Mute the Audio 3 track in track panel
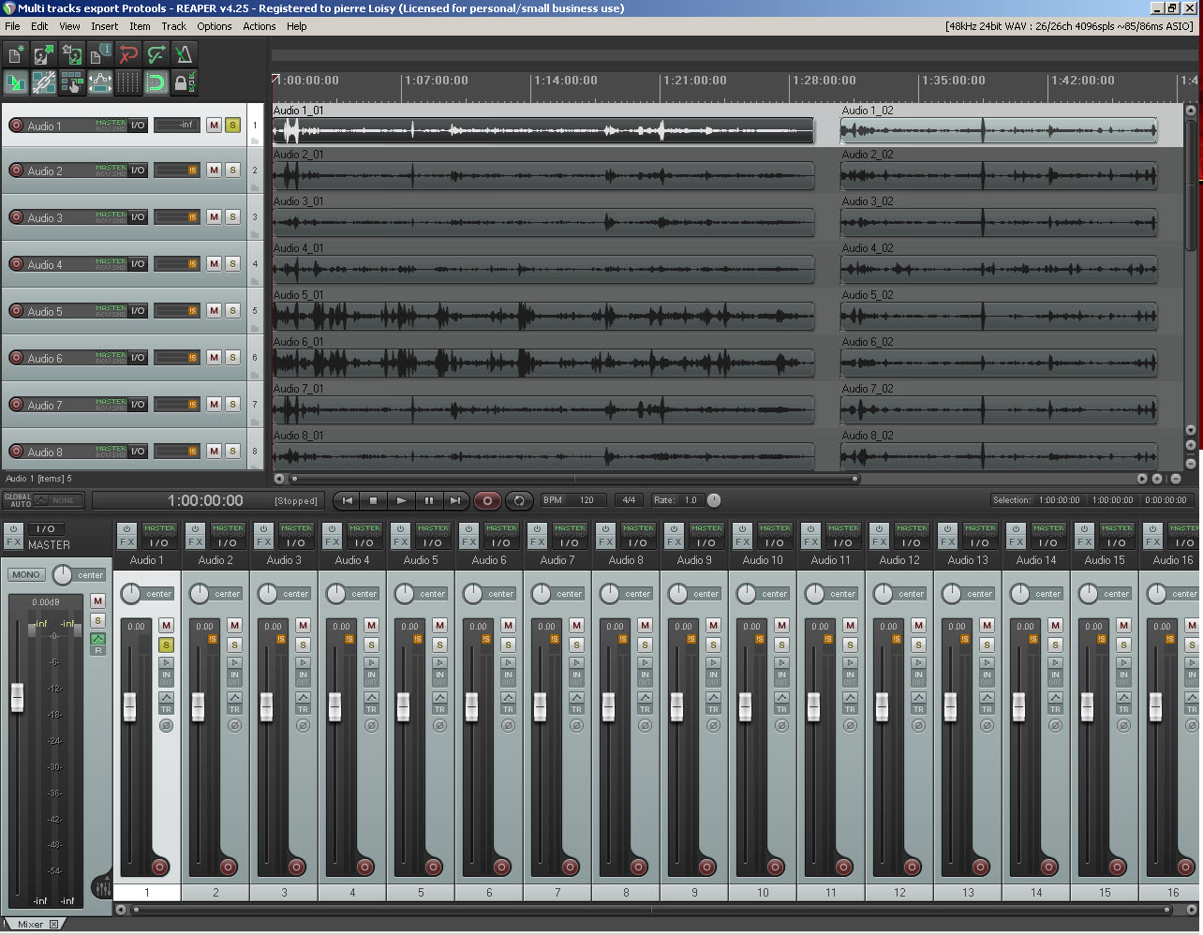The width and height of the screenshot is (1203, 935). tap(214, 217)
